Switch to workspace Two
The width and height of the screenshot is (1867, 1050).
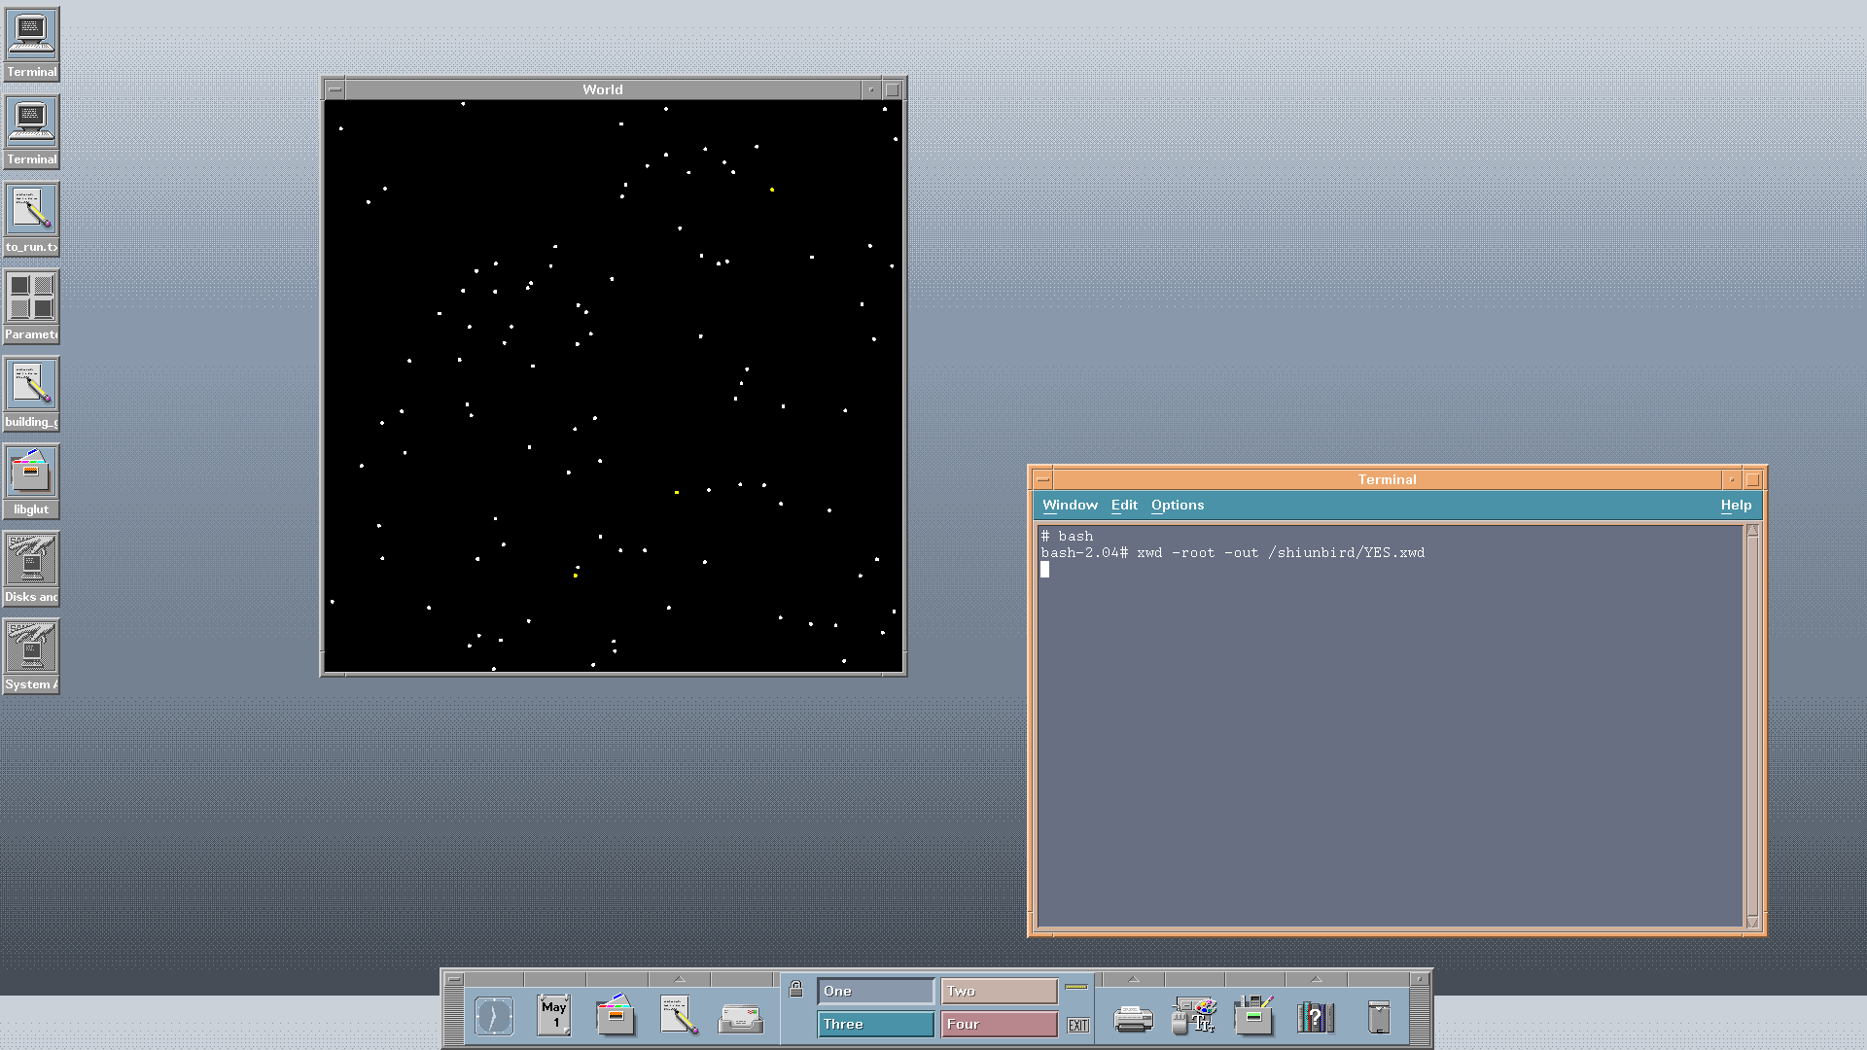click(999, 991)
